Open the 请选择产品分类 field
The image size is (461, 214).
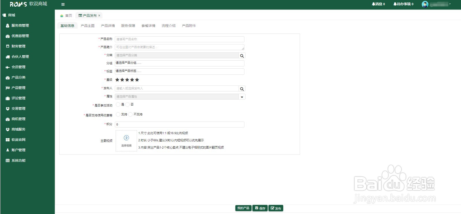[x=177, y=55]
